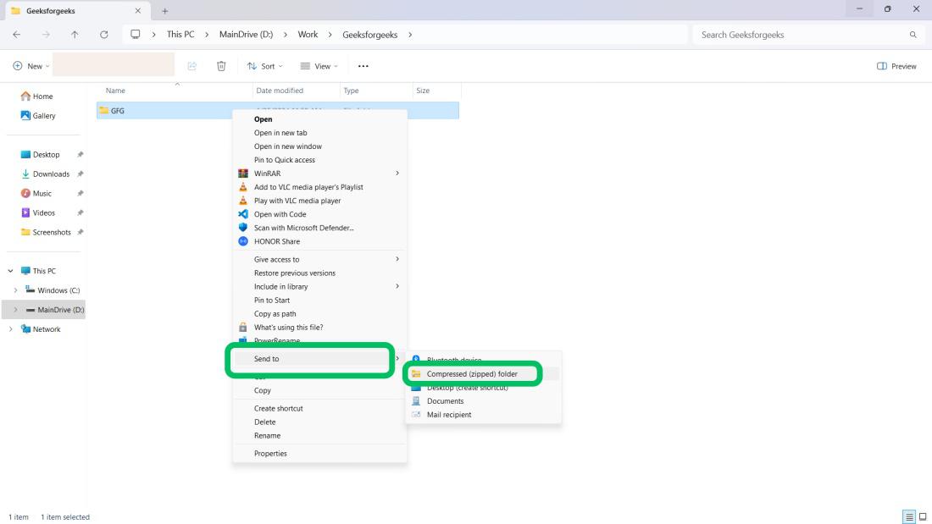Delete the selected item via trash icon
Viewport: 932px width, 524px height.
(221, 66)
